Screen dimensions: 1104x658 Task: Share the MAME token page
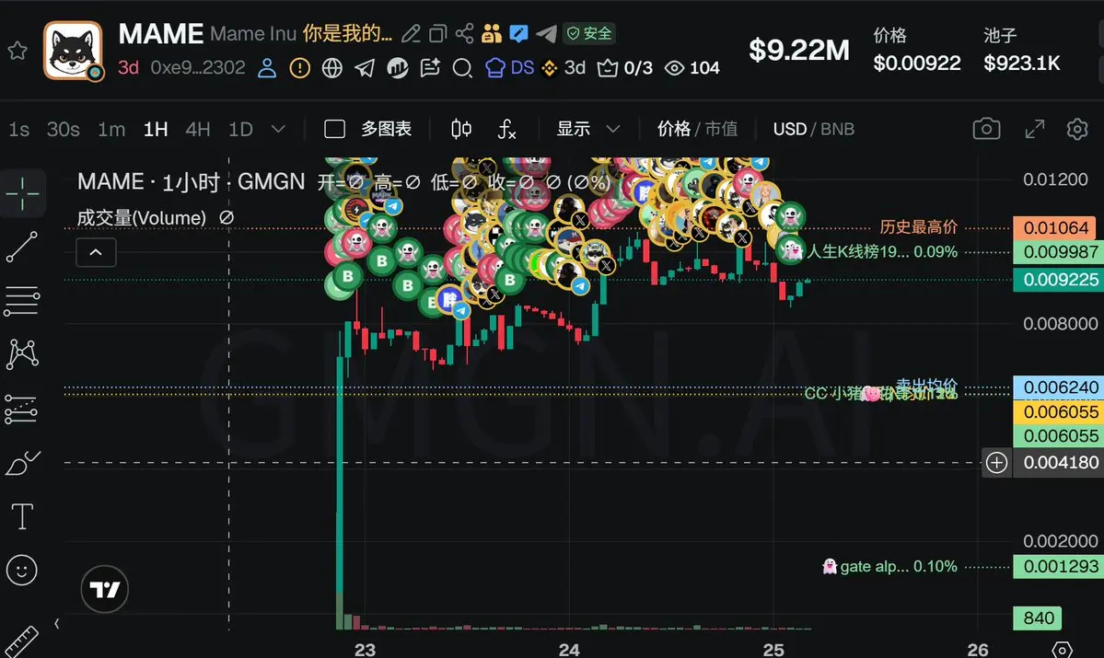click(464, 33)
